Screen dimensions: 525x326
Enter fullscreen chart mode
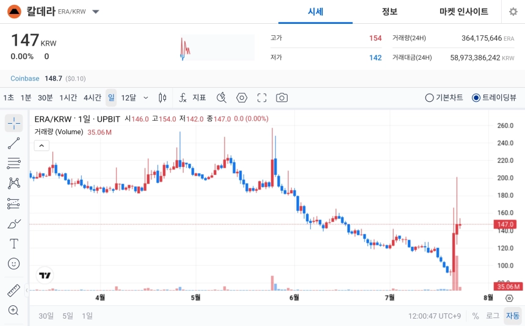[262, 97]
